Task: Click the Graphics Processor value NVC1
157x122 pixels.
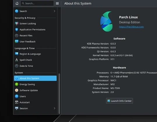Action: (x=113, y=80)
